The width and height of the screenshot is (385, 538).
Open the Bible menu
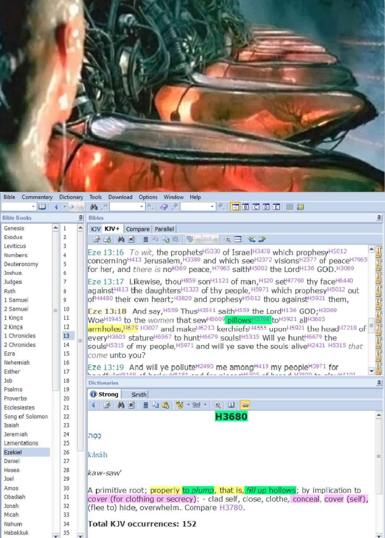[9, 197]
